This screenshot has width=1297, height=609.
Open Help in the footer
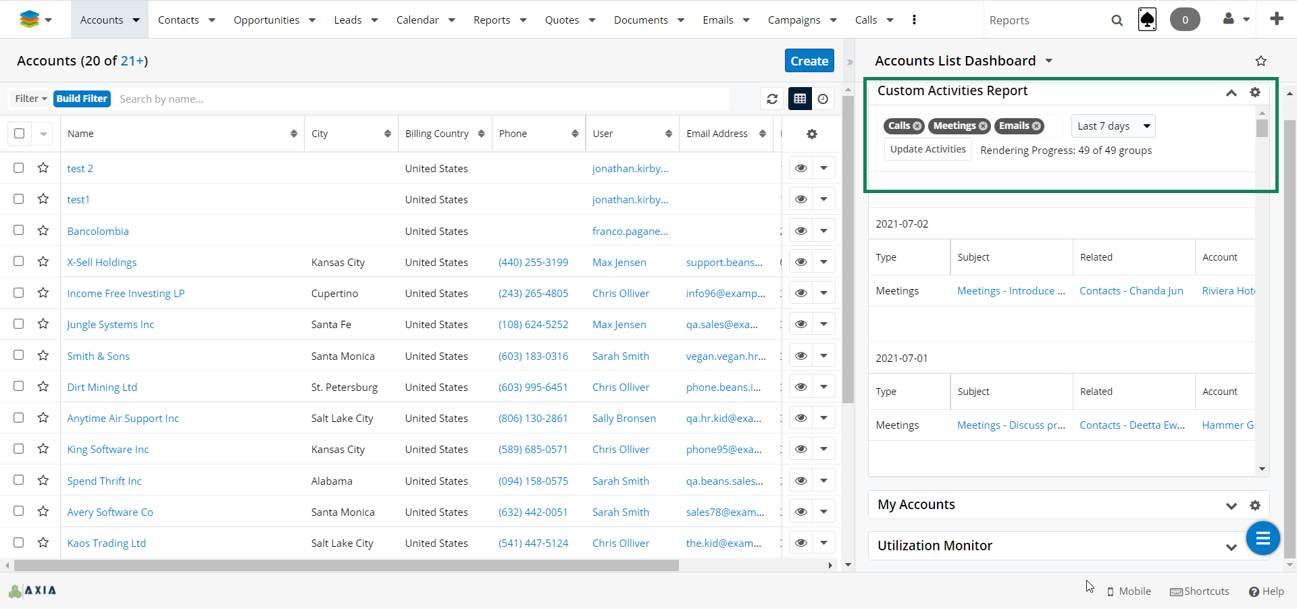(1267, 591)
